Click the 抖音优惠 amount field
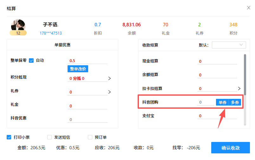Screen dimensions: 255x160 pyautogui.click(x=88, y=119)
